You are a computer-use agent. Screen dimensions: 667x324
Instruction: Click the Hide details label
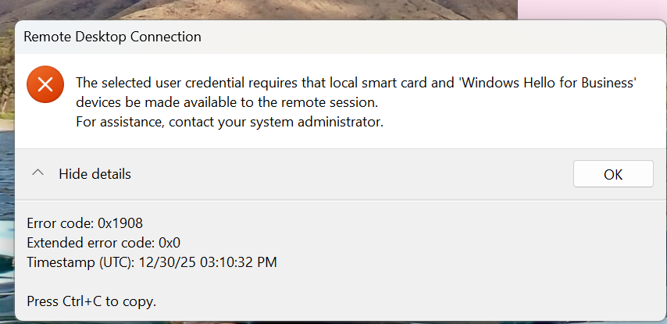[95, 174]
